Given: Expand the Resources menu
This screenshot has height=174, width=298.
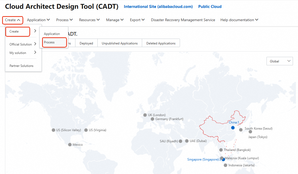Looking at the screenshot, I should pos(89,20).
